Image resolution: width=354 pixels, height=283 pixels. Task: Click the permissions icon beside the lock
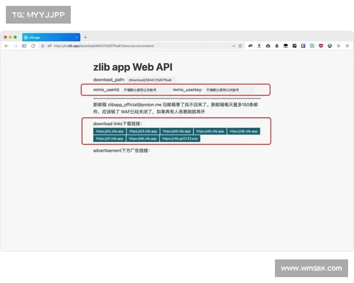click(50, 46)
